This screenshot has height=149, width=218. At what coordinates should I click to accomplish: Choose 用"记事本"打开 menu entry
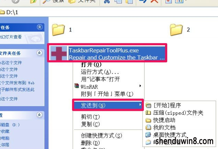pos(100,79)
